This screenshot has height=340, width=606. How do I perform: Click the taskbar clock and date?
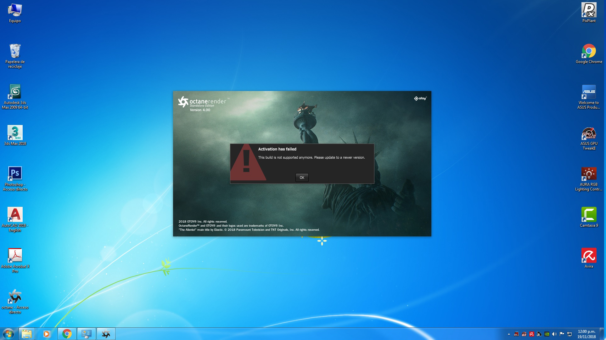(x=586, y=334)
